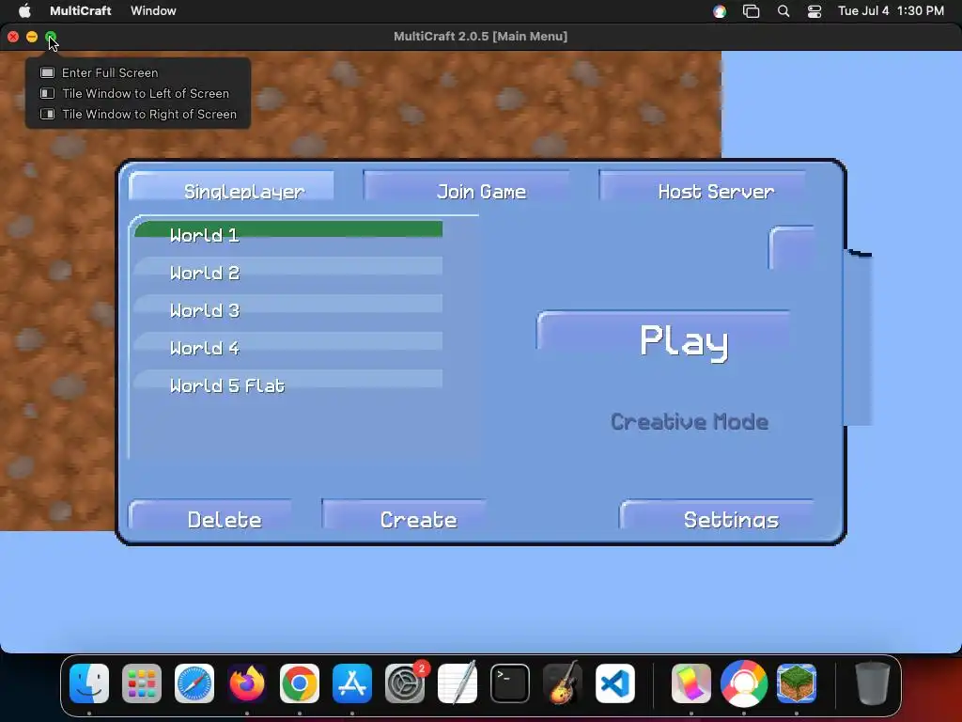Open System Preferences with the red badge
Viewport: 962px width, 722px height.
[x=405, y=683]
